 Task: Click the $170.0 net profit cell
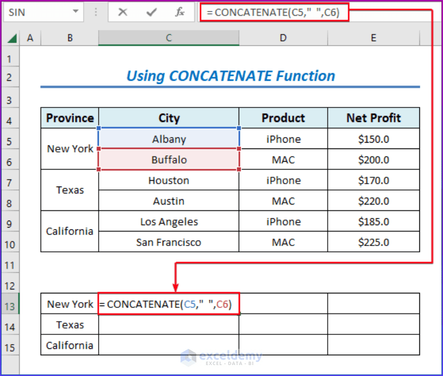pyautogui.click(x=374, y=180)
